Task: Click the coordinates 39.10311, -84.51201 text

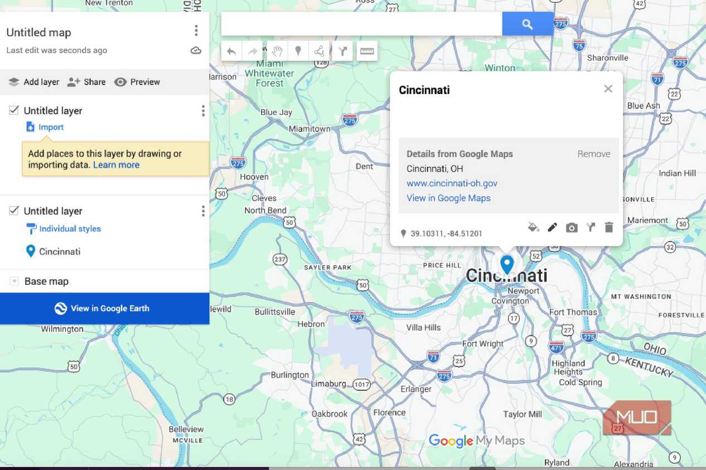Action: pyautogui.click(x=446, y=234)
